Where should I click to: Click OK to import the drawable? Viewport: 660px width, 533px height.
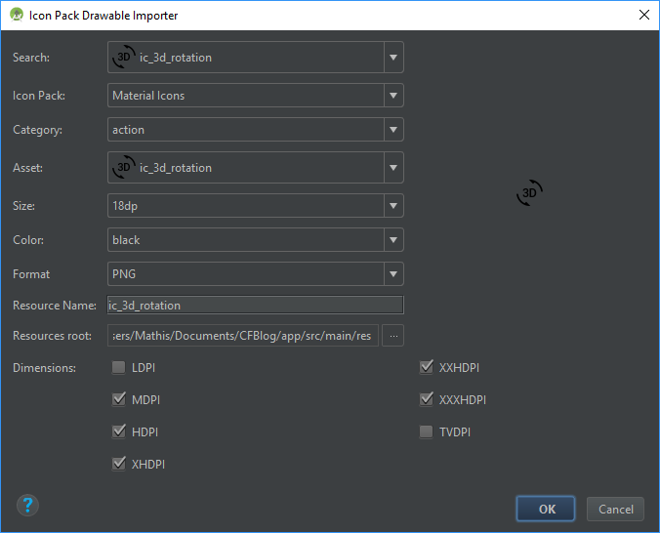[x=546, y=509]
